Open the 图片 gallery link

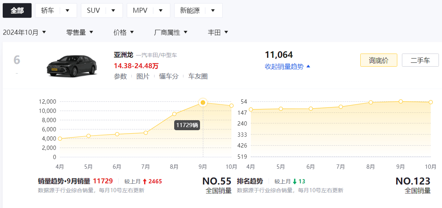(143, 76)
